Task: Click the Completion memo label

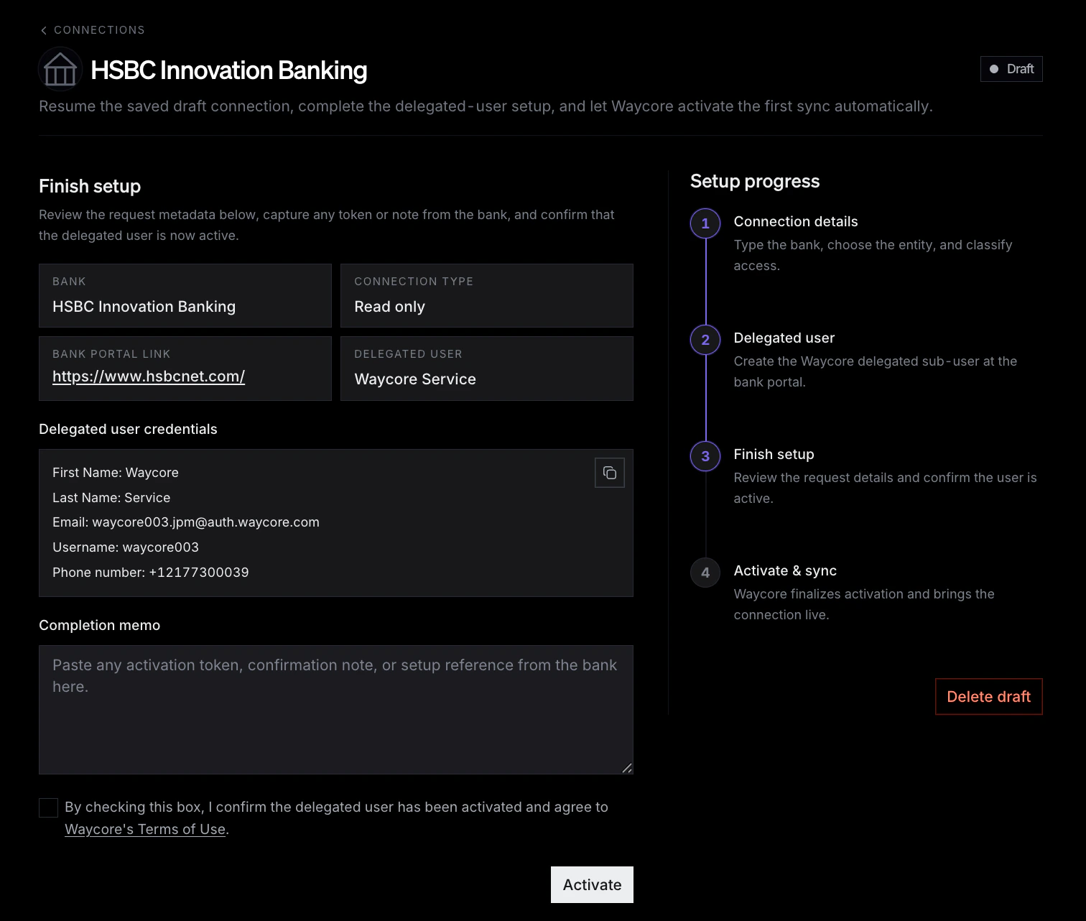Action: [x=99, y=625]
